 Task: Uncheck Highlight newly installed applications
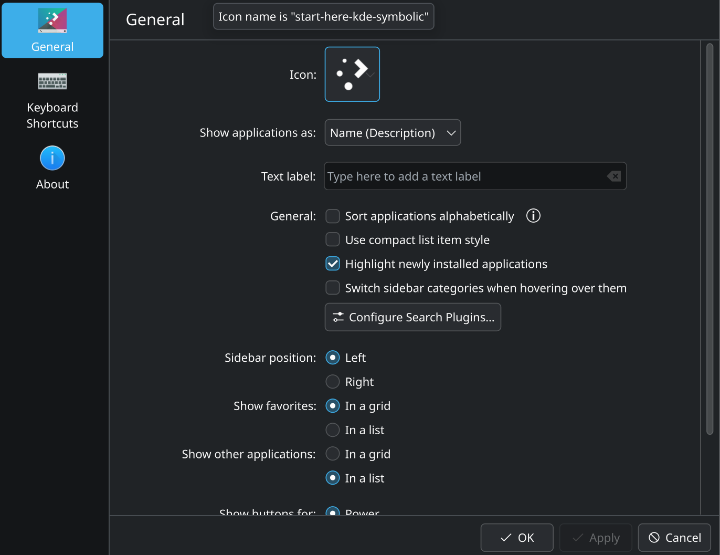pos(333,264)
